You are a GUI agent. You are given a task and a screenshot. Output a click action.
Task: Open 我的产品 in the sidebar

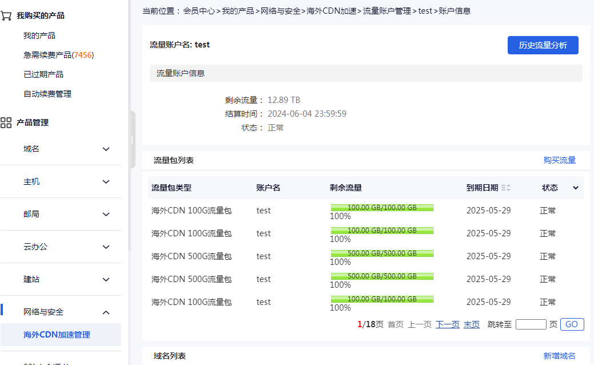(x=39, y=35)
